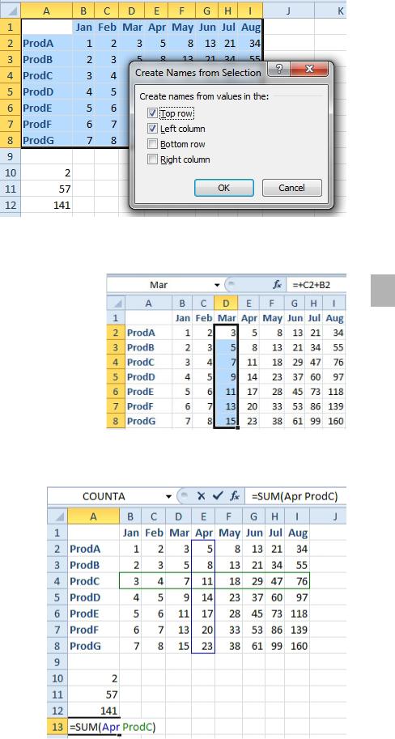Image resolution: width=395 pixels, height=739 pixels.
Task: Click the Aug header cell in the dialog's sheet
Action: 251,28
